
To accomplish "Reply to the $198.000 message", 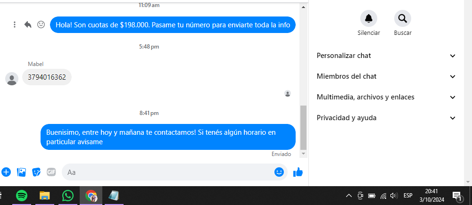I will [28, 25].
